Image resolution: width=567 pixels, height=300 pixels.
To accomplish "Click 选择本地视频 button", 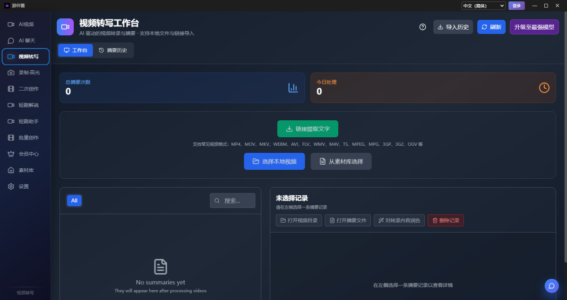I will click(274, 161).
